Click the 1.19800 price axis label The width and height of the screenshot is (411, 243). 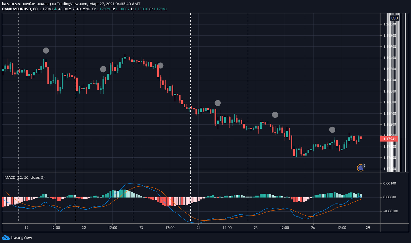click(390, 36)
